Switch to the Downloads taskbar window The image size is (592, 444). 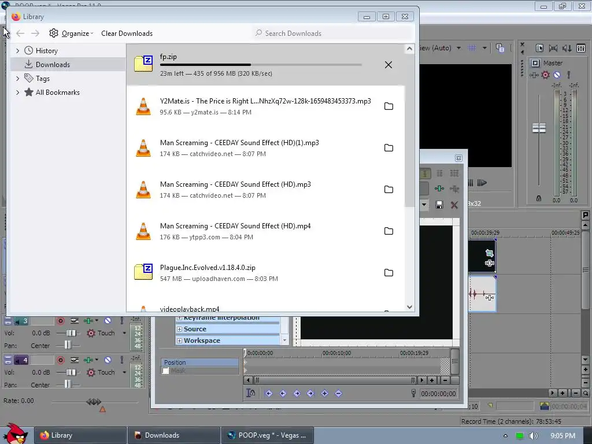tap(173, 435)
